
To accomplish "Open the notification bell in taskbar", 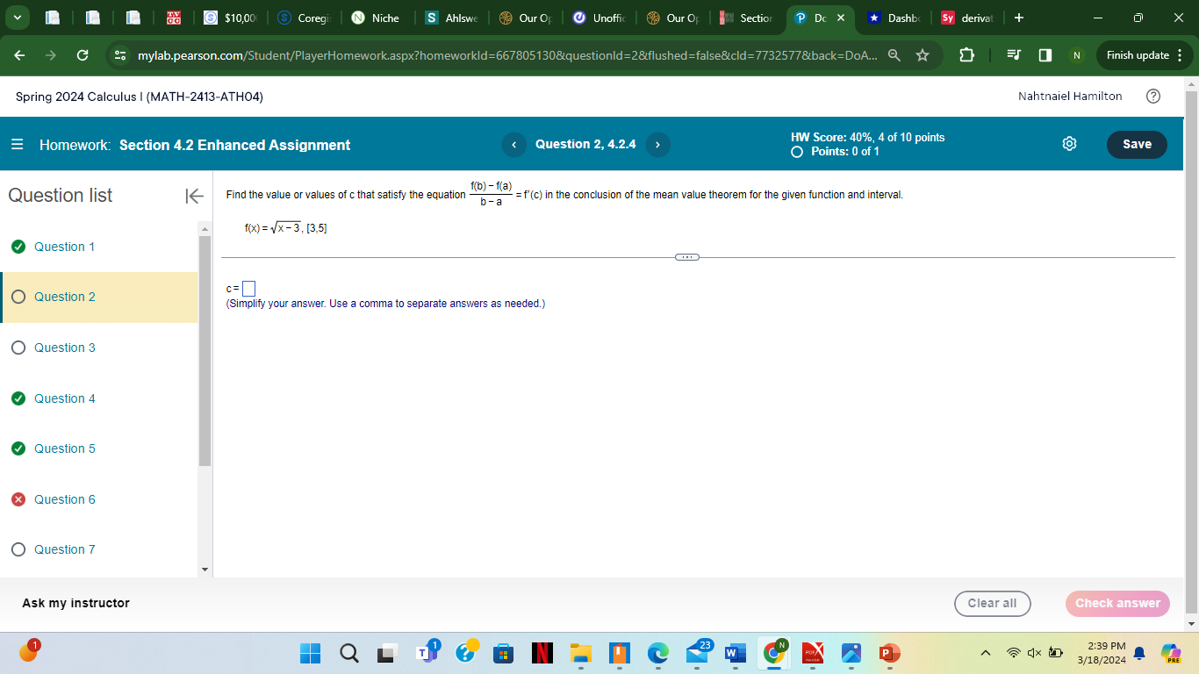I will tap(1139, 653).
